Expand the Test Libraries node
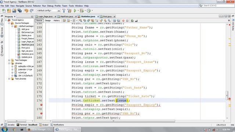Screen dimensions: 235x132 click(9, 79)
